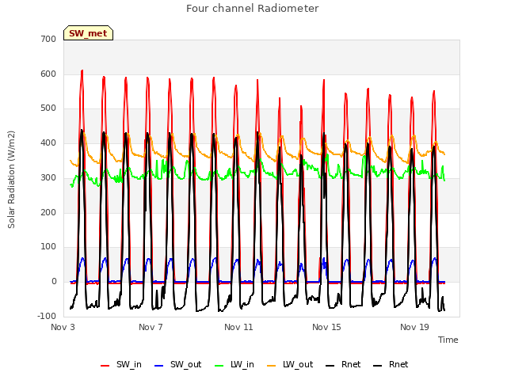Click the Nov 19 x-axis label

coord(414,327)
